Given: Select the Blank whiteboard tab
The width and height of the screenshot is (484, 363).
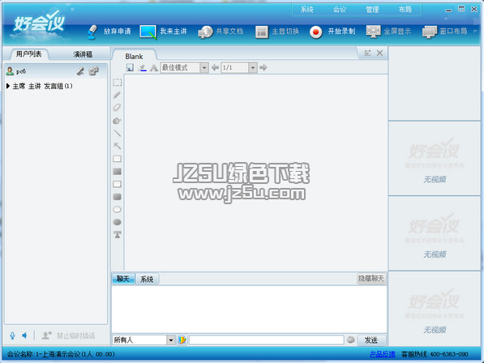Looking at the screenshot, I should (x=134, y=56).
